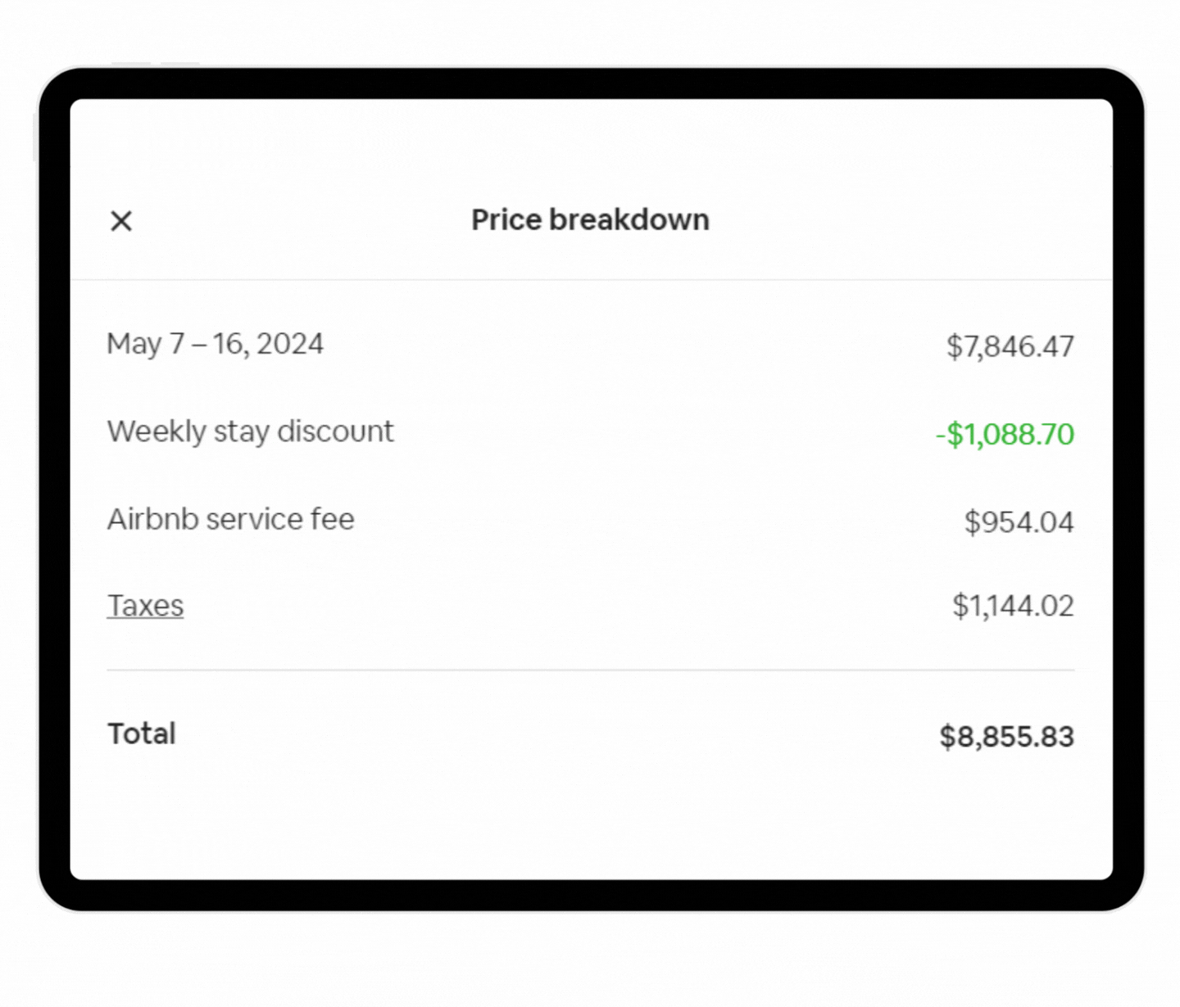Click the $7,846.47 nightly subtotal
This screenshot has height=1007, width=1180.
click(1010, 346)
